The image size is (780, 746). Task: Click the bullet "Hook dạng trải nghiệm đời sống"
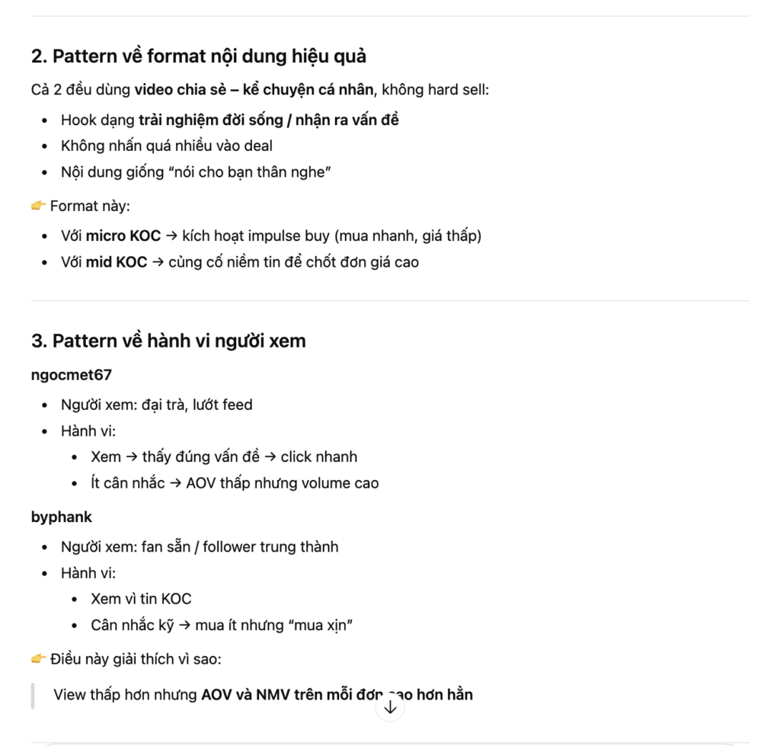click(230, 120)
